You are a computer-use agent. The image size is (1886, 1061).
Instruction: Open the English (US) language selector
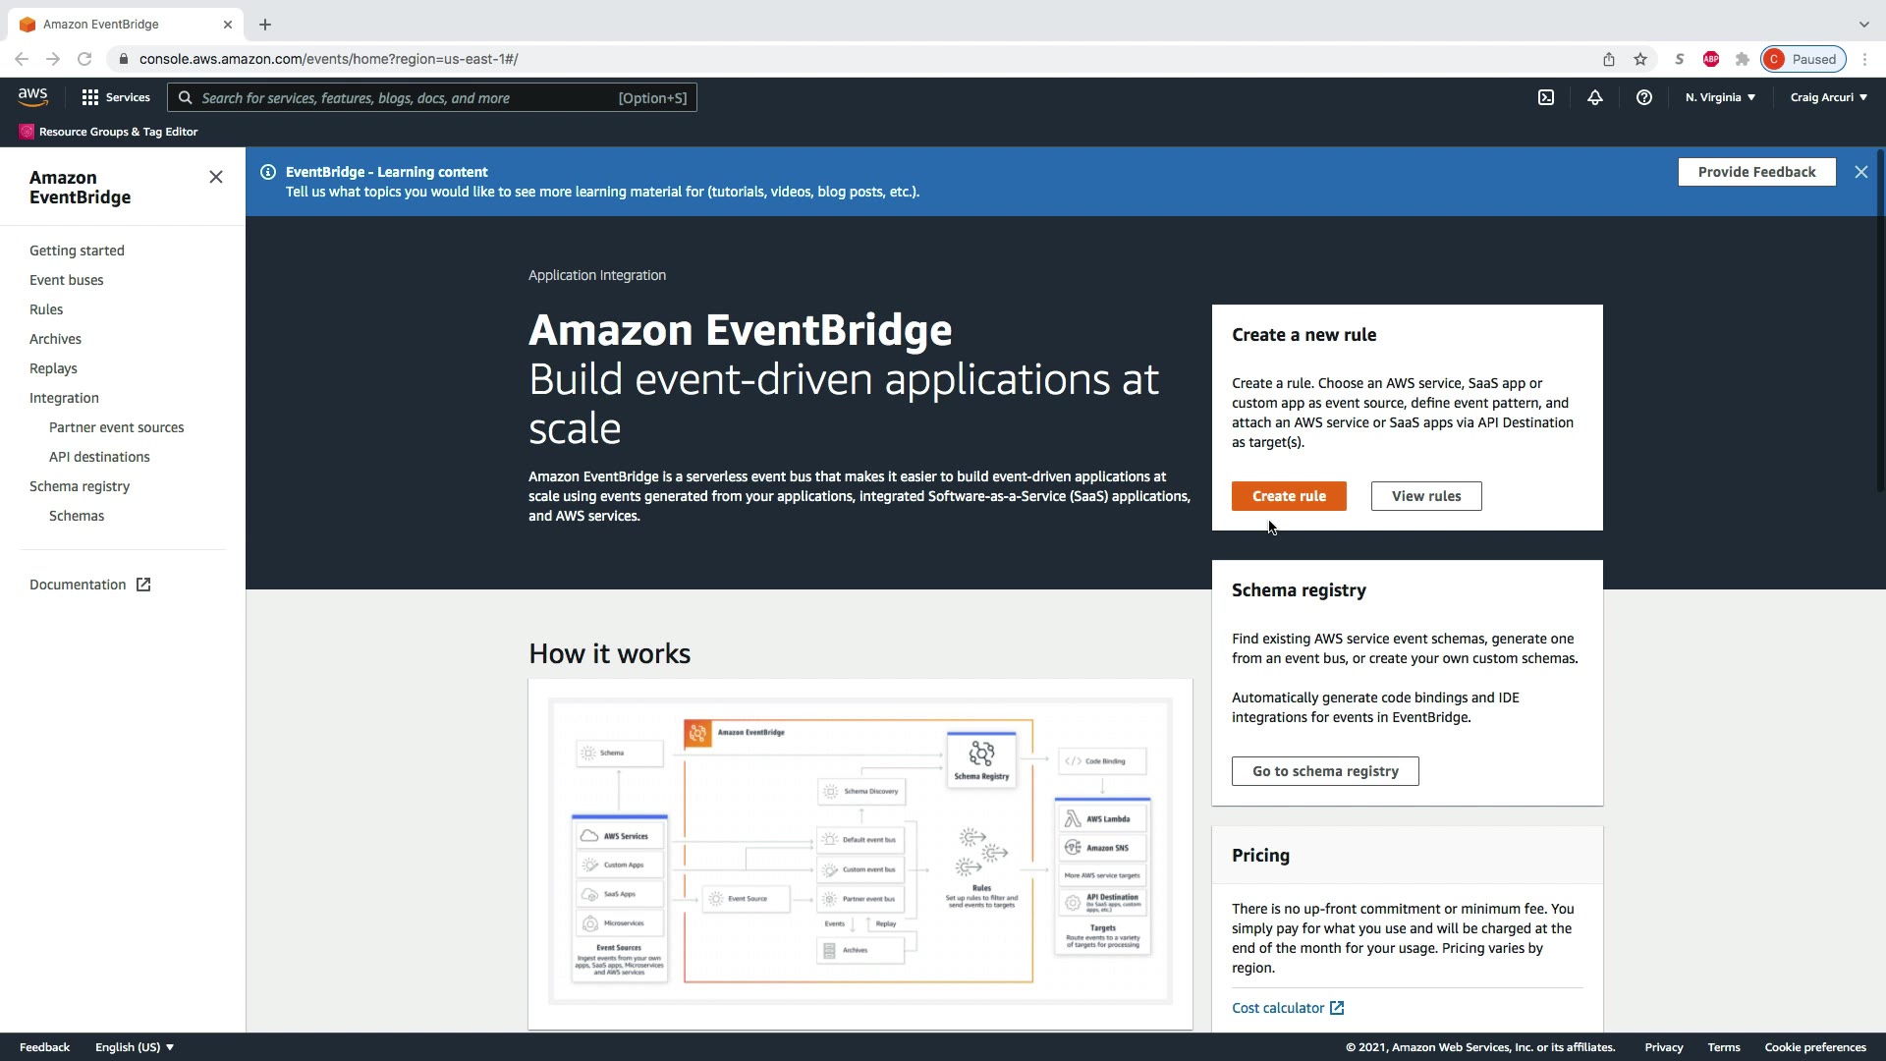[x=134, y=1047]
